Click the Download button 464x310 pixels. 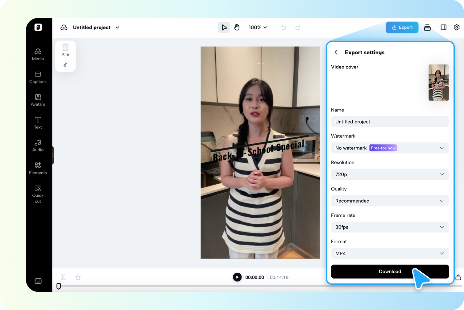click(390, 271)
